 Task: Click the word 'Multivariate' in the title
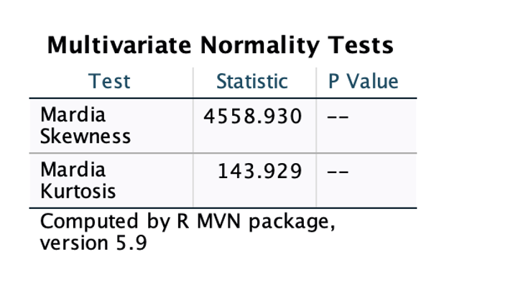point(119,45)
